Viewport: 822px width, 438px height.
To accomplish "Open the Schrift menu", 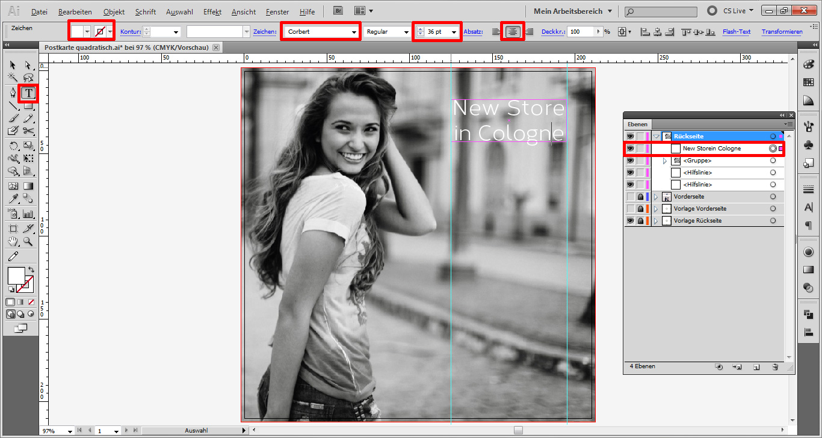I will [145, 11].
